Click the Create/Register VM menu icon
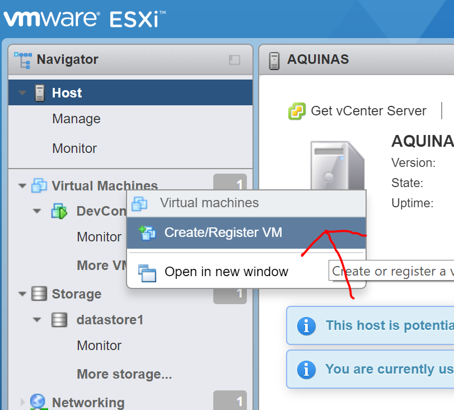Image resolution: width=454 pixels, height=410 pixels. [x=147, y=233]
